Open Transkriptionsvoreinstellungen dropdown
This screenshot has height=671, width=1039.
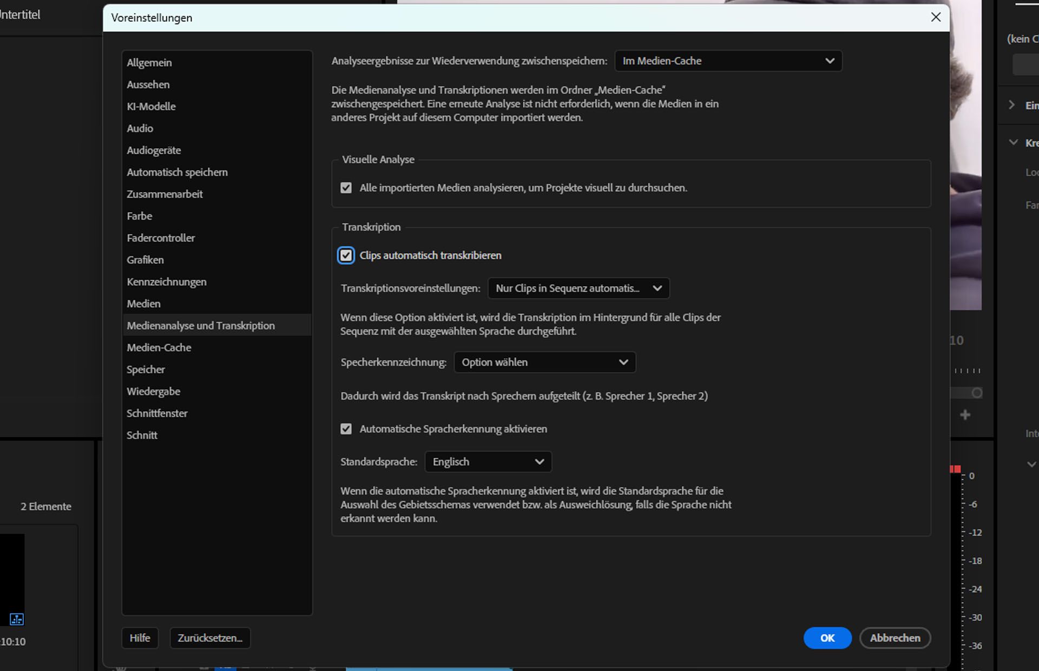(578, 288)
